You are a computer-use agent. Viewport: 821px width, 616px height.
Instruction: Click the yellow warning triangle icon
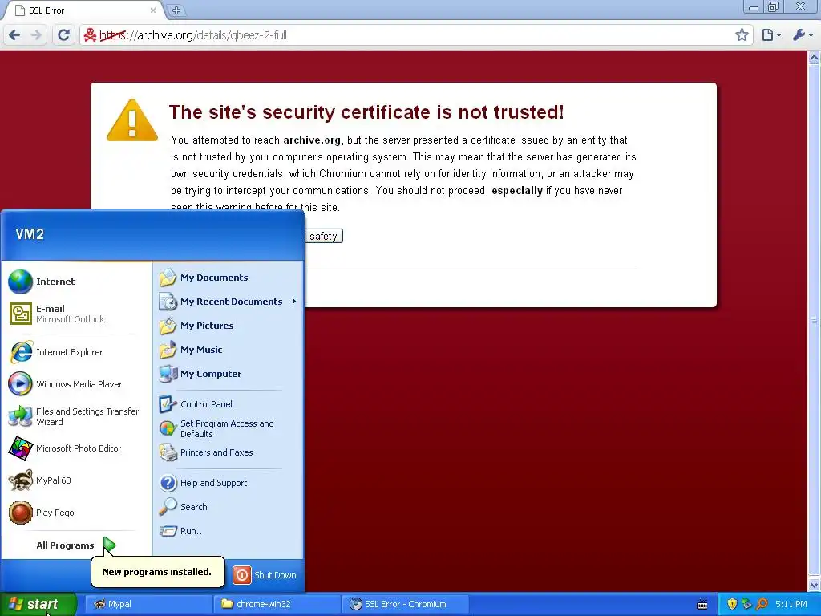(x=132, y=120)
